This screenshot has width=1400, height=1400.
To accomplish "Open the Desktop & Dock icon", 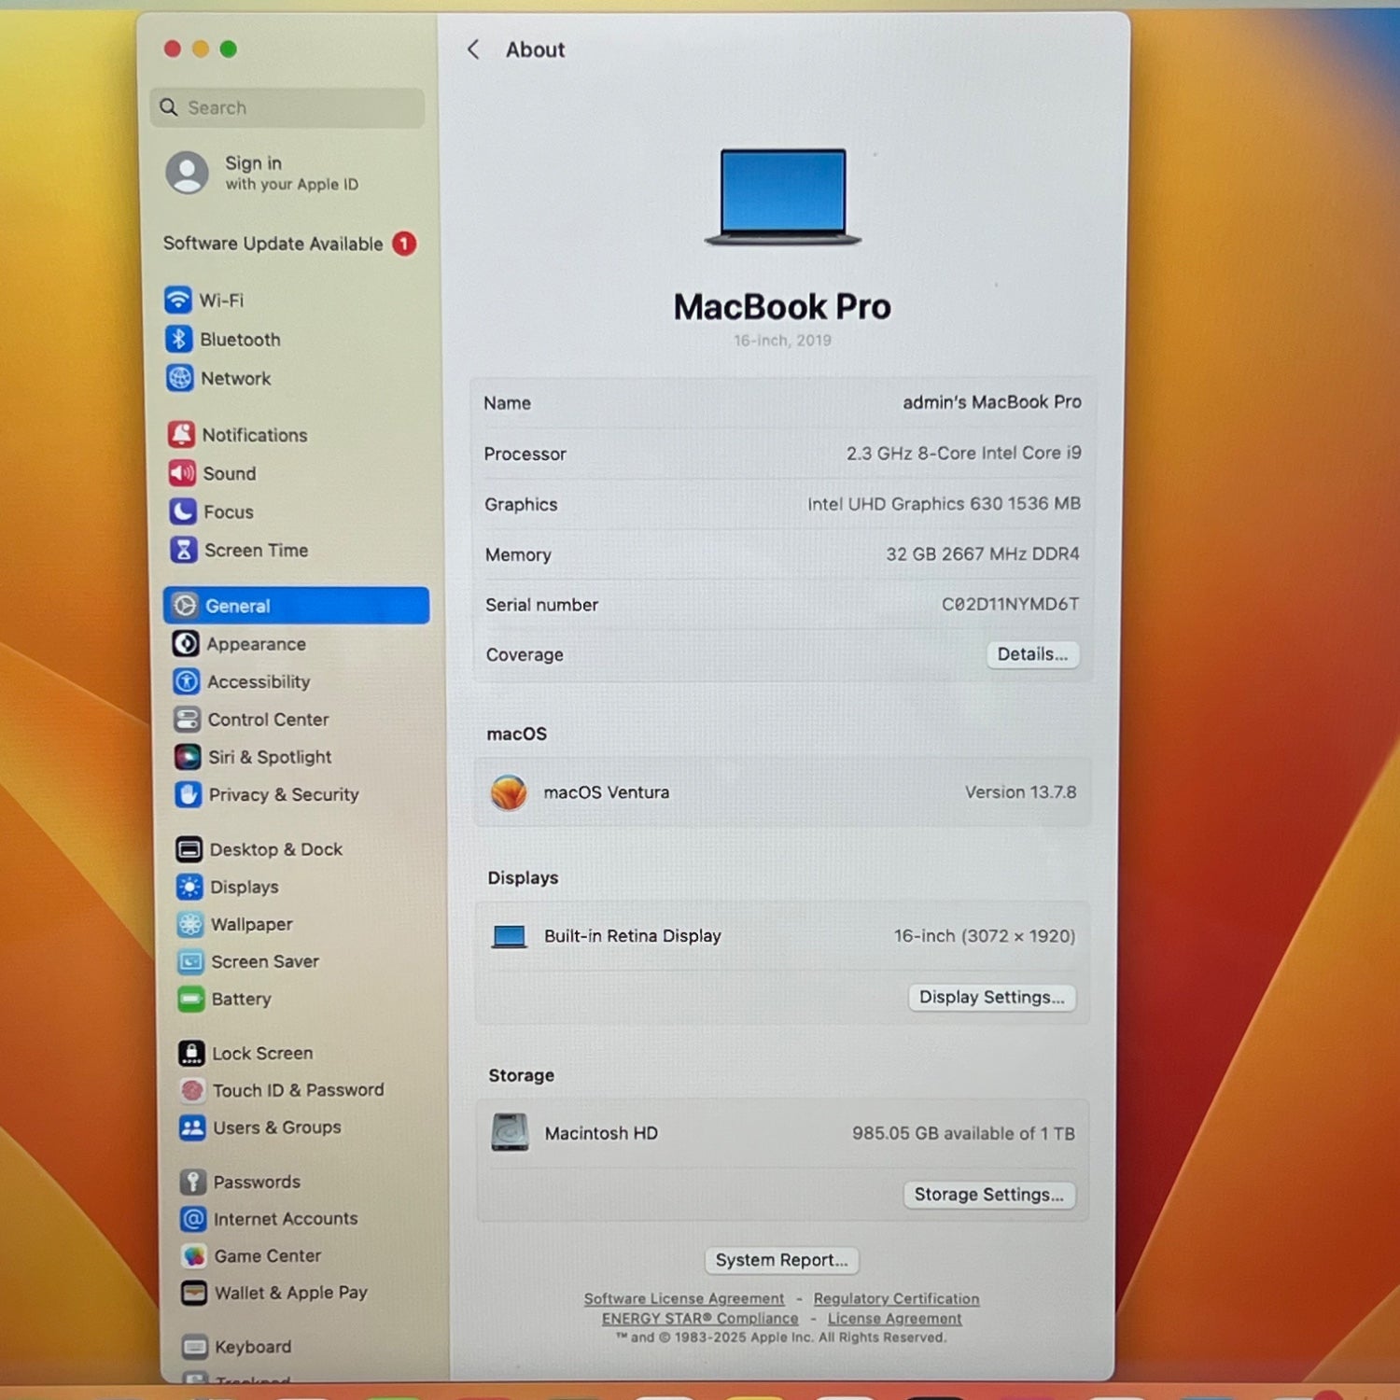I will (x=189, y=849).
